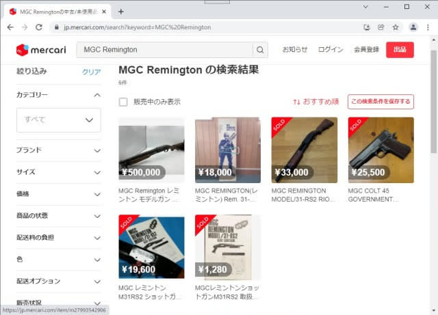Open the ¥18,000 Remington poster listing

[x=228, y=150]
